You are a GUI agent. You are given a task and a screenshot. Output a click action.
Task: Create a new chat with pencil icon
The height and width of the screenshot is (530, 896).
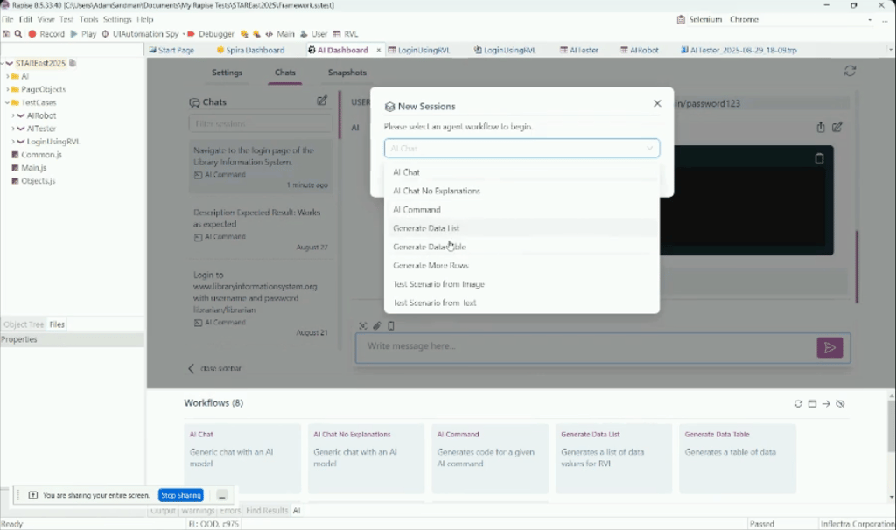[x=322, y=101]
